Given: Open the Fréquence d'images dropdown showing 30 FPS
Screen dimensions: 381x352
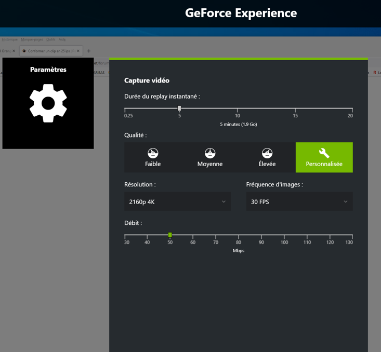Looking at the screenshot, I should pyautogui.click(x=299, y=201).
